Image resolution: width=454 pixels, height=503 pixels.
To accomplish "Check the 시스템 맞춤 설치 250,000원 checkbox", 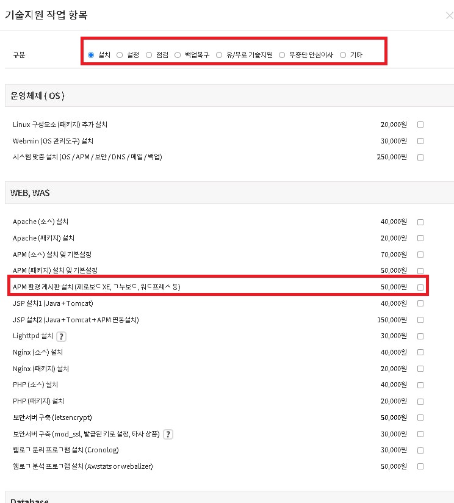I will [420, 157].
